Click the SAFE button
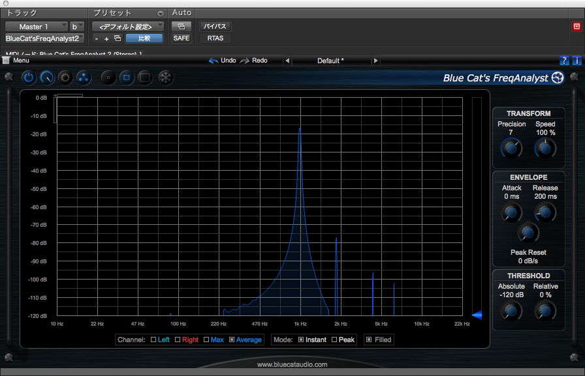The image size is (585, 376). (182, 38)
